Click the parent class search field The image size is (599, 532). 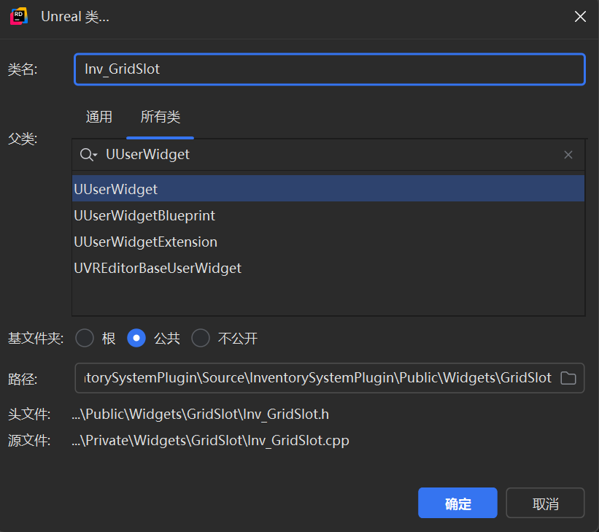[328, 155]
